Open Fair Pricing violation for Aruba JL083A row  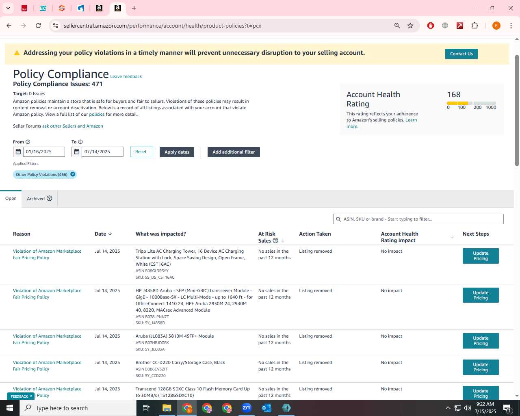pyautogui.click(x=47, y=339)
